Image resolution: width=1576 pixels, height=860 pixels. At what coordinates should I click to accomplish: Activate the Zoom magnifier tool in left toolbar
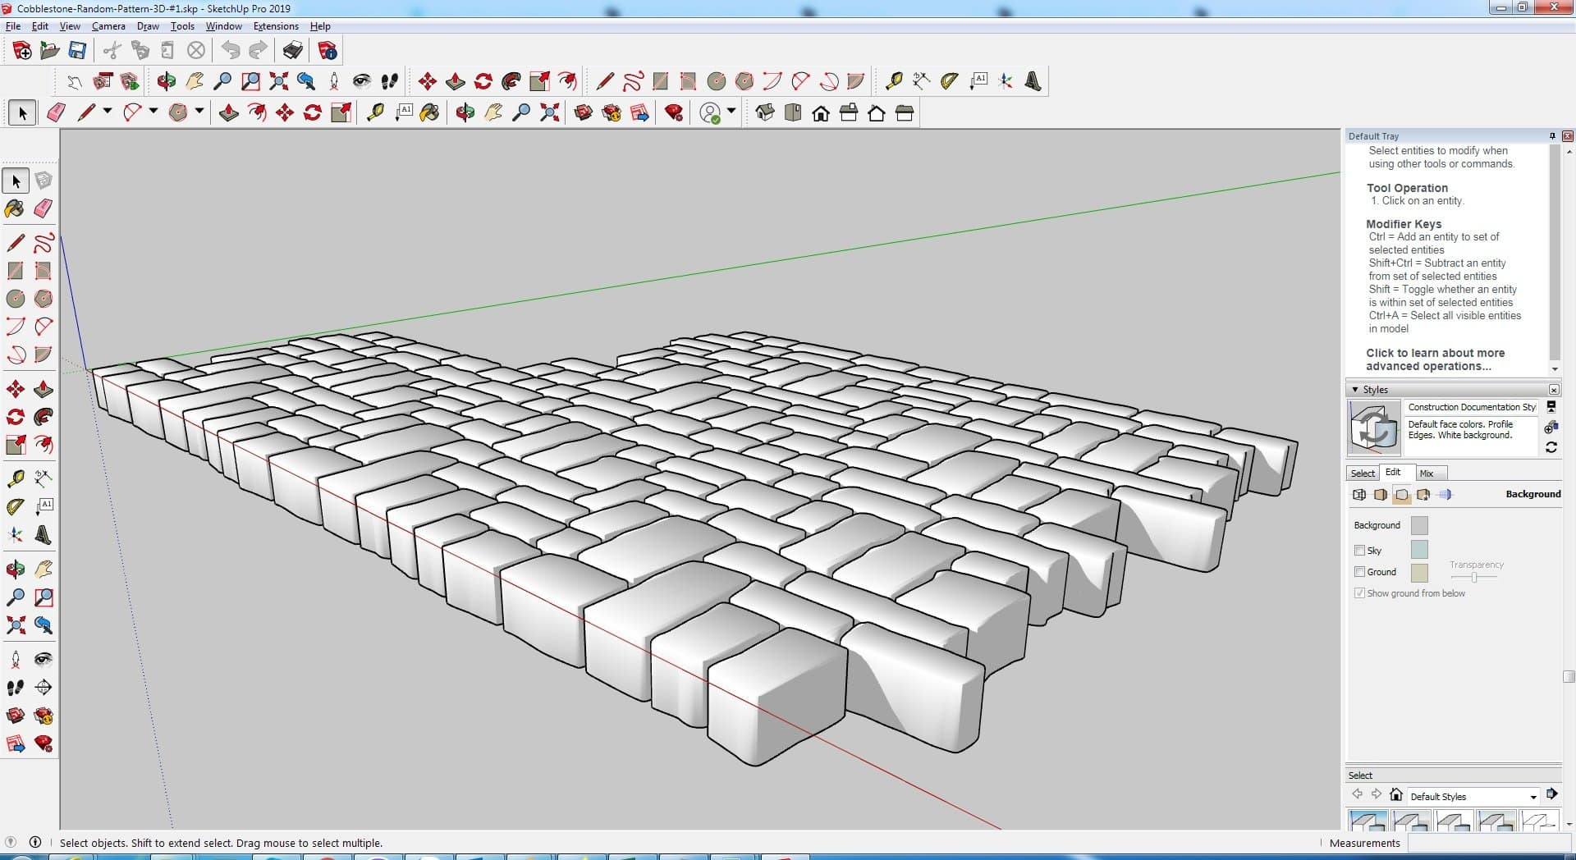point(15,597)
